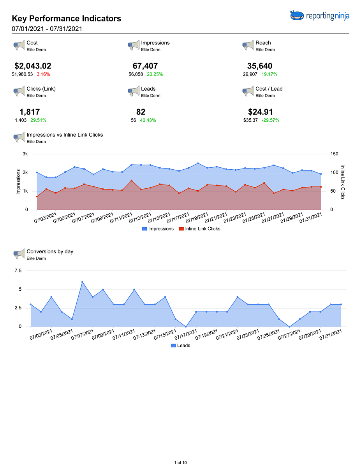The height and width of the screenshot is (467, 361).
Task: Click the blue Impressions legend swatch
Action: coord(144,229)
